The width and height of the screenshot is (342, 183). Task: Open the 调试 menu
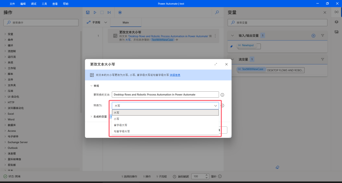tap(34, 4)
